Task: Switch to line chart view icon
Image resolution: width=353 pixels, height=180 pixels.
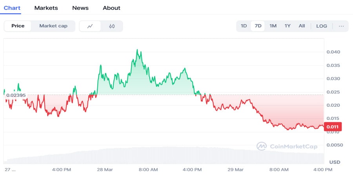Action: (90, 26)
